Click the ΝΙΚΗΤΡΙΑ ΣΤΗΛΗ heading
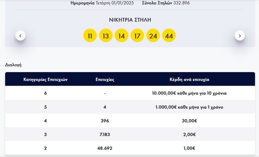 click(130, 20)
